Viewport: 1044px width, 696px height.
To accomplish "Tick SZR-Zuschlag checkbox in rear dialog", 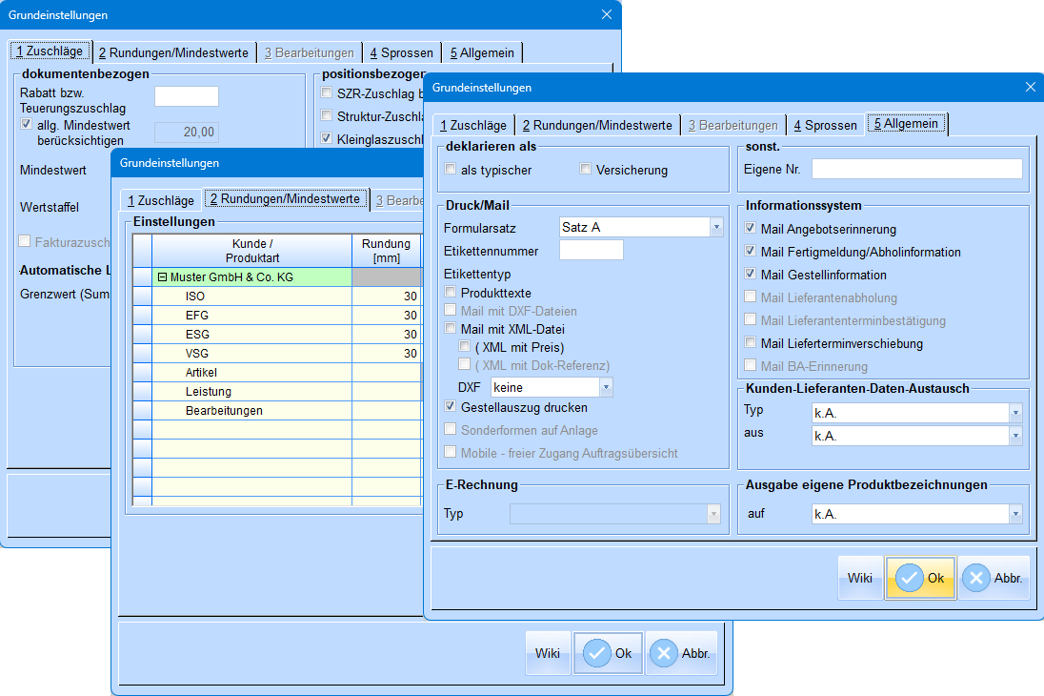I will point(326,92).
